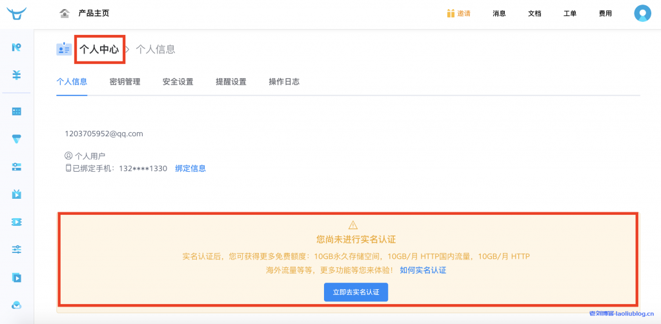Switch to the 安全设置 tab
This screenshot has width=661, height=324.
point(178,82)
